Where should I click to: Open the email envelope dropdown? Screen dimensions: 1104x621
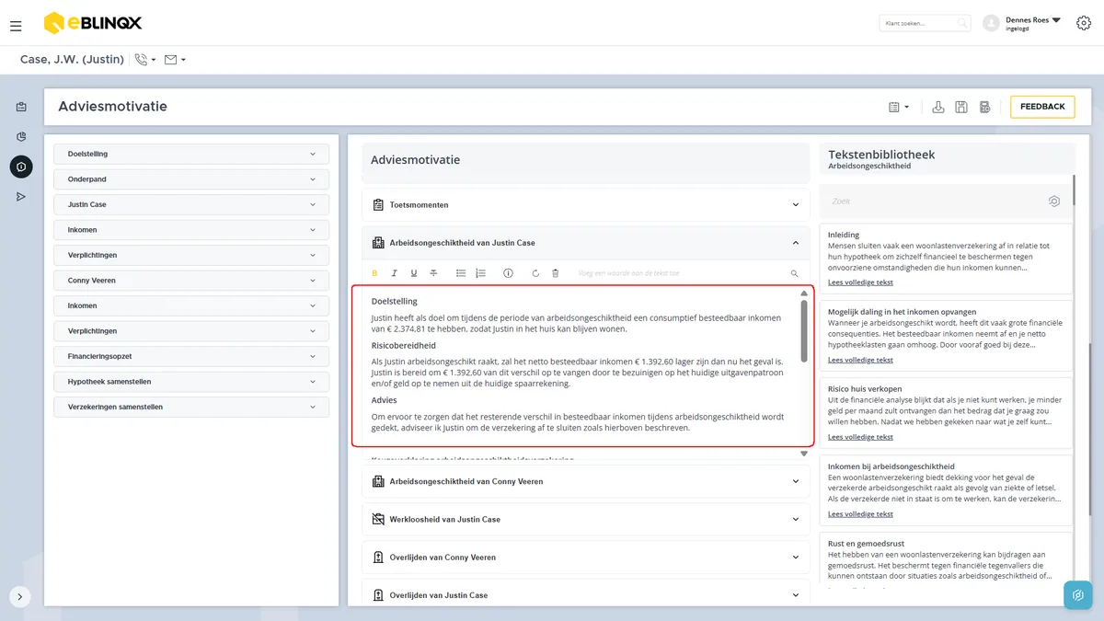click(x=175, y=60)
